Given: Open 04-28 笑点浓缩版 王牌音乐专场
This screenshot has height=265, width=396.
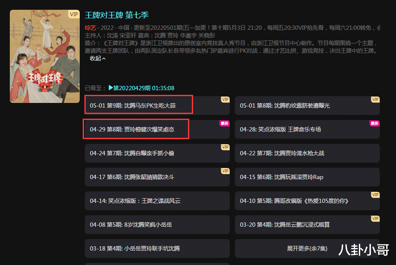Looking at the screenshot, I should (307, 129).
